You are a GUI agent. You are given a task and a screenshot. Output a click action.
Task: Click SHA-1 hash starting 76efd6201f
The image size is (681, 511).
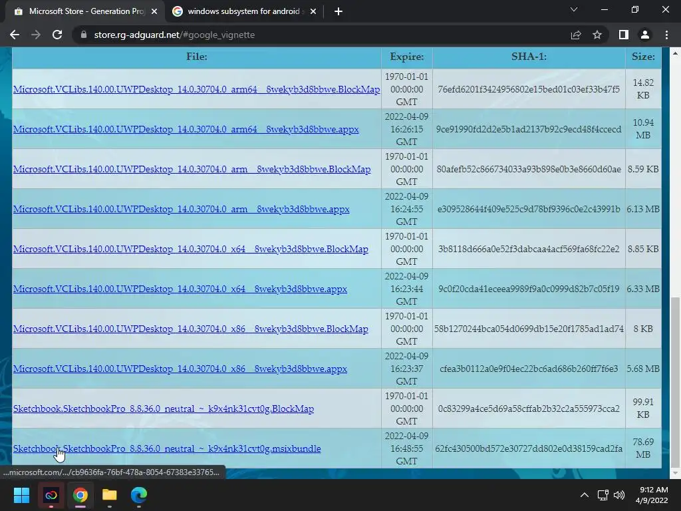[x=529, y=90]
